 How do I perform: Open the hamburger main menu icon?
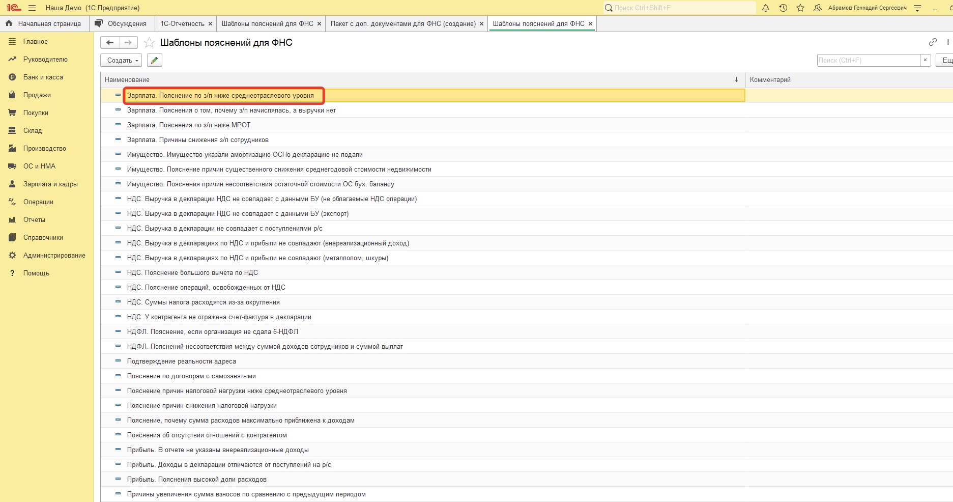click(32, 8)
